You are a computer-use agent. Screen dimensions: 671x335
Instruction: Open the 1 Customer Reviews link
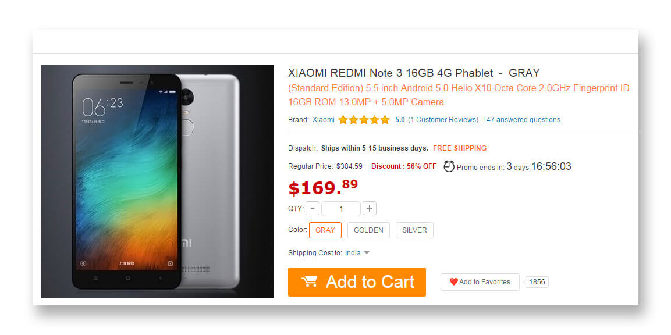[443, 120]
